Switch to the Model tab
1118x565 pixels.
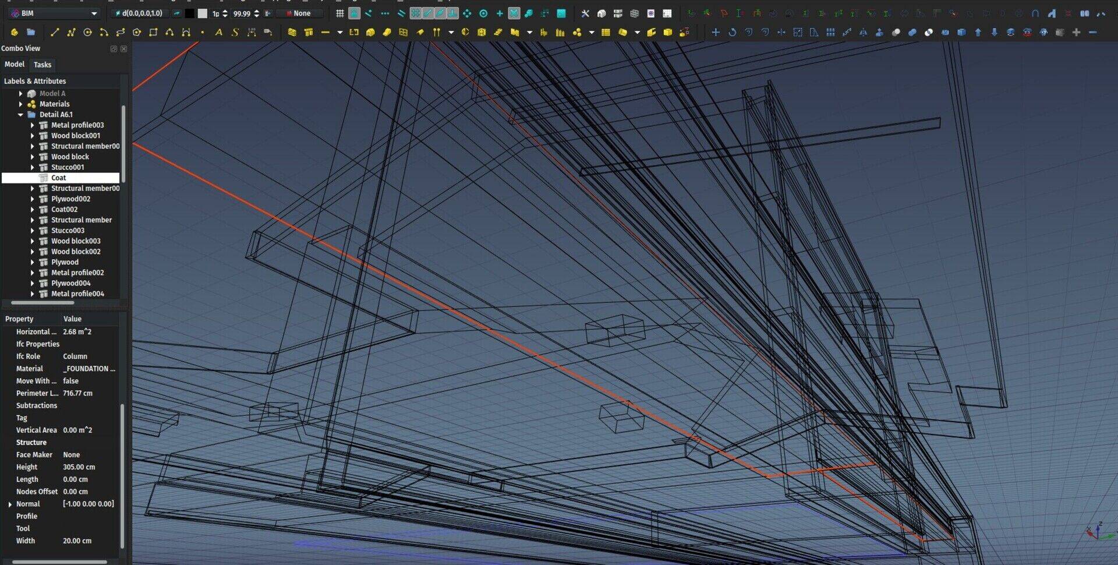click(15, 65)
